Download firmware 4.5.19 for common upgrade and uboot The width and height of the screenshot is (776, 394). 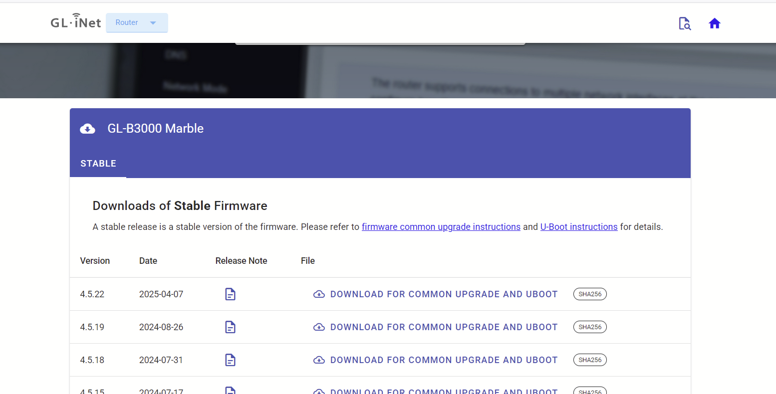(435, 327)
